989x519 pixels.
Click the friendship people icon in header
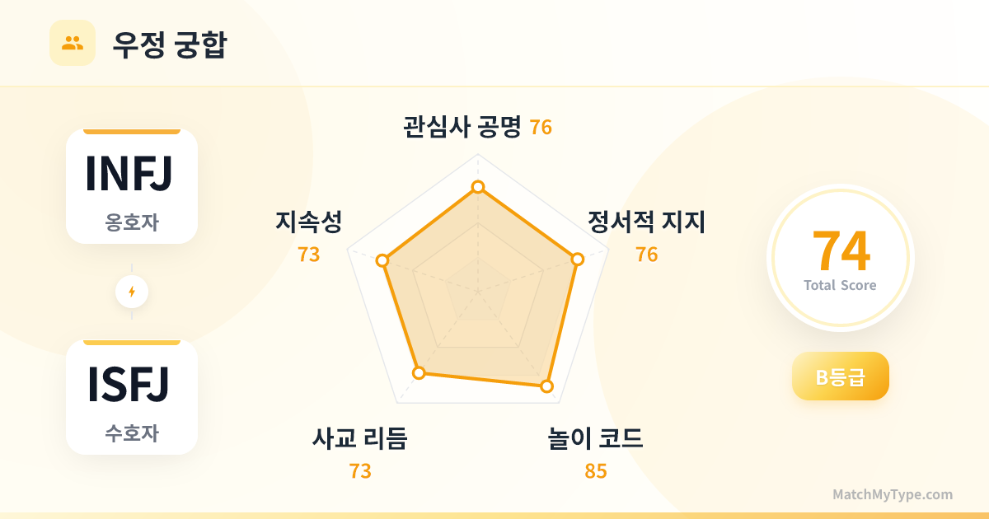point(73,43)
